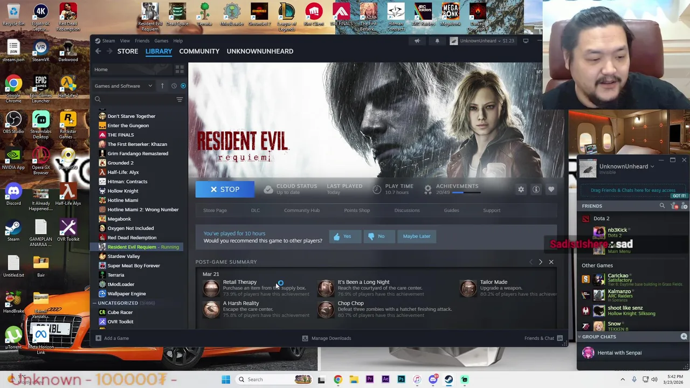Open Manage Downloads

click(327, 338)
